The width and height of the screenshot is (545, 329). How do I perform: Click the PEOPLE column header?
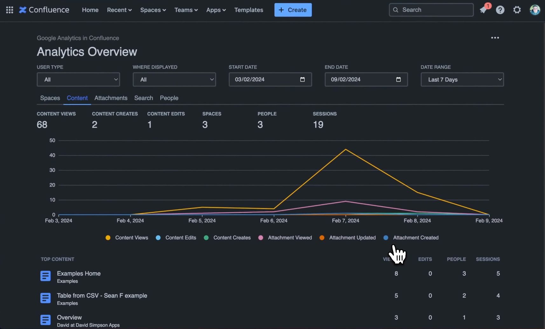click(x=456, y=259)
